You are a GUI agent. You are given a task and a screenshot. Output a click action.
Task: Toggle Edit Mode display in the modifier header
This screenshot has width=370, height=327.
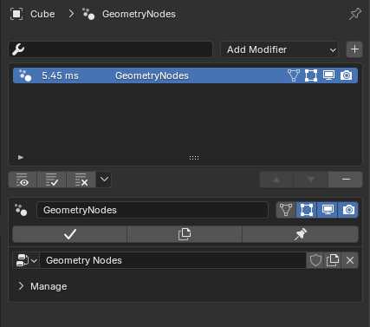[307, 210]
